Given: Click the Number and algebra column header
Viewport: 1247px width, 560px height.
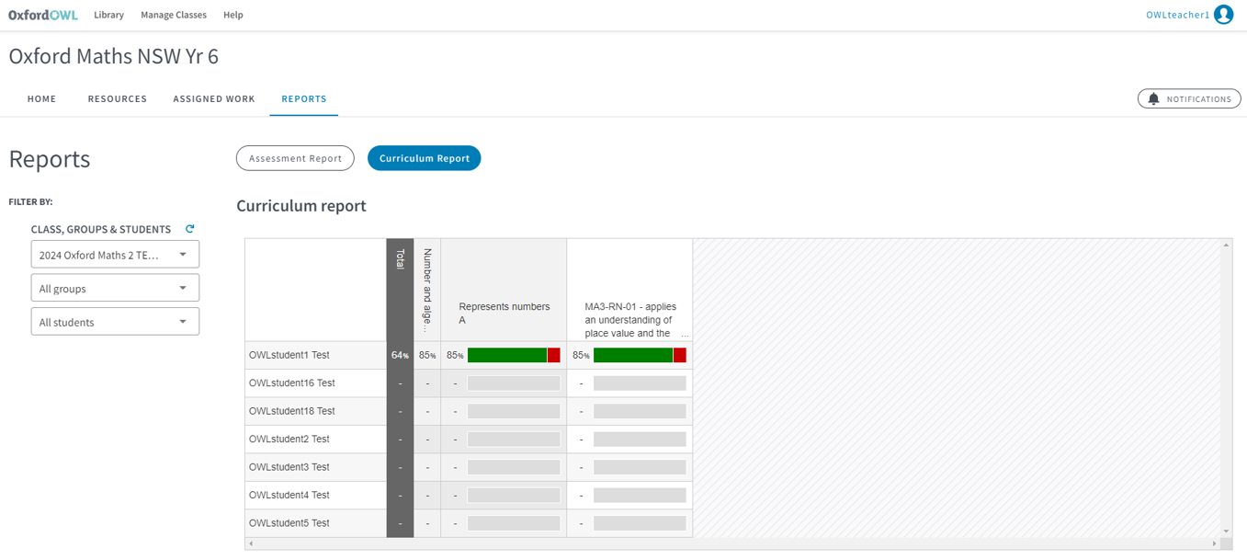Looking at the screenshot, I should pos(427,291).
